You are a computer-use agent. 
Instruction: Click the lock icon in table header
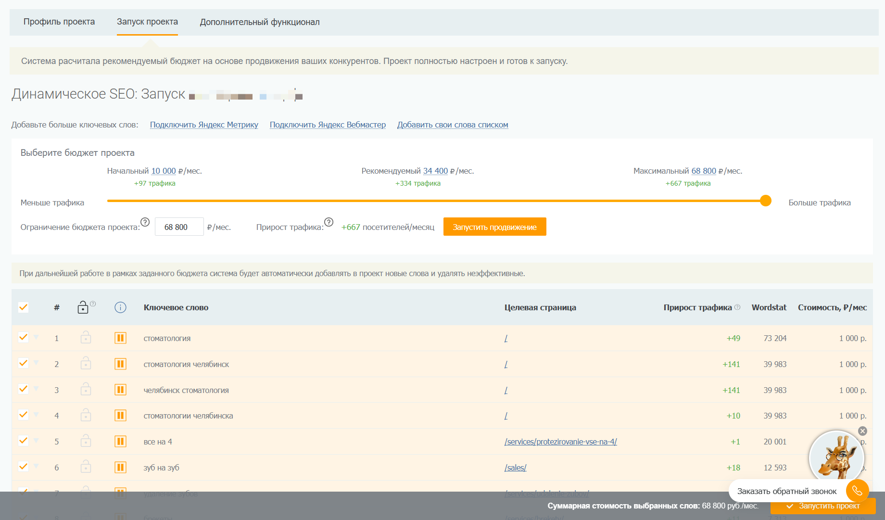(83, 307)
